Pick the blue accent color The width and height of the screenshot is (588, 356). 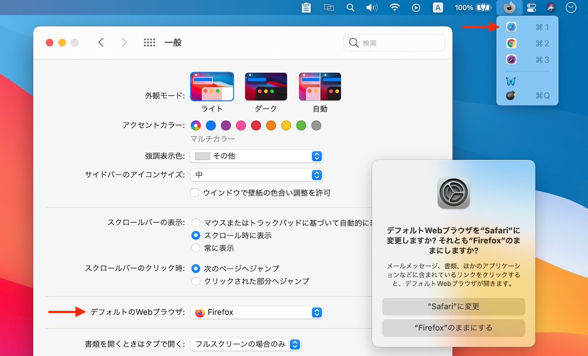(x=211, y=125)
